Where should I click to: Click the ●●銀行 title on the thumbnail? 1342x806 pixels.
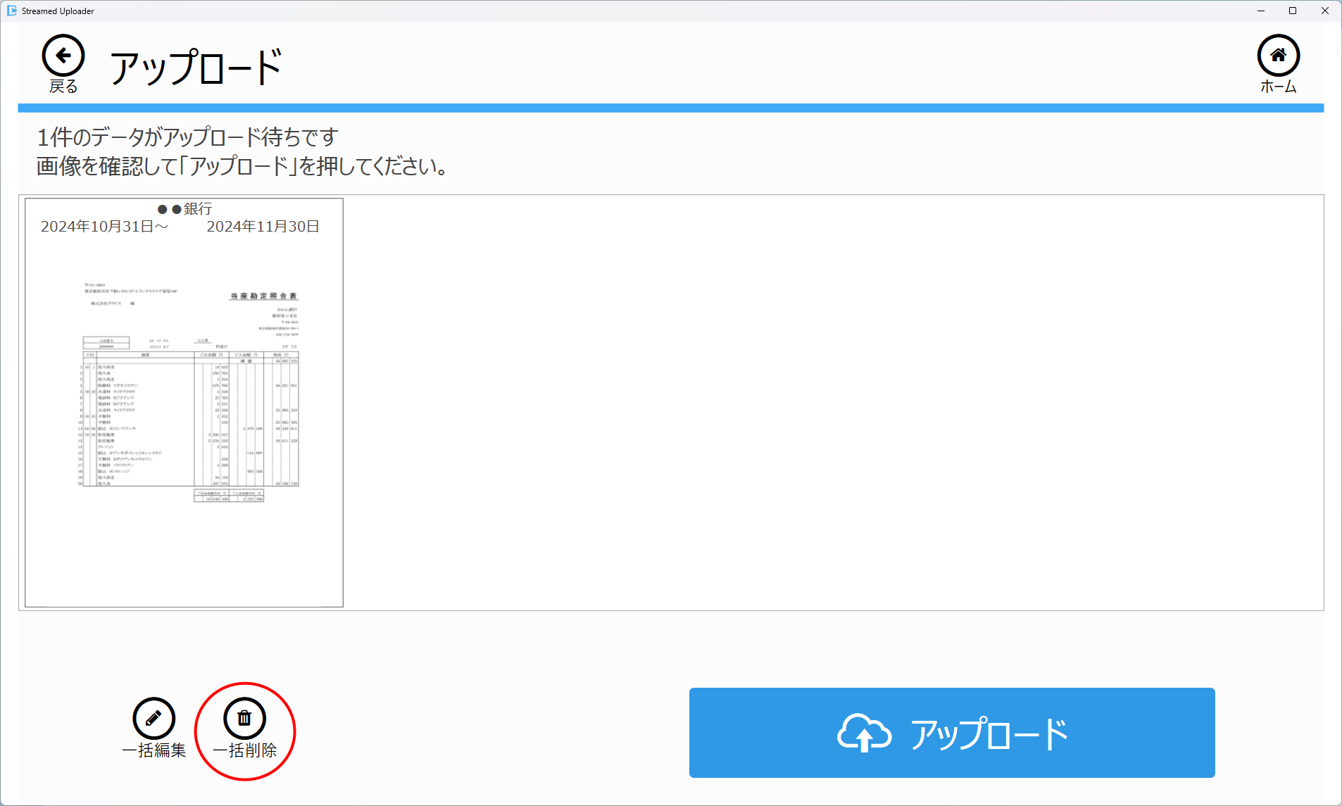[x=184, y=209]
